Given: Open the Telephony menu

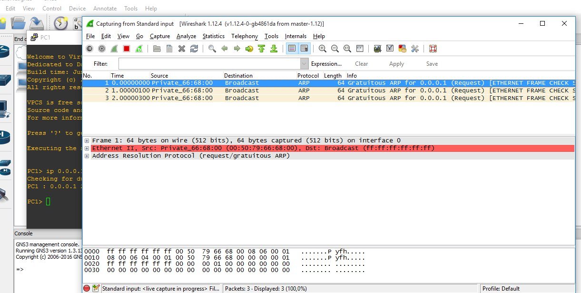Looking at the screenshot, I should click(x=245, y=36).
